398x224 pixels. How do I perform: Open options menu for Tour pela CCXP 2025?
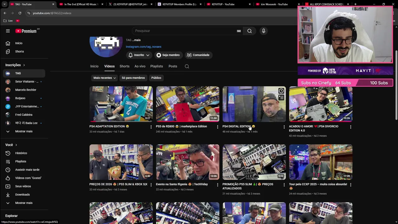point(350,185)
